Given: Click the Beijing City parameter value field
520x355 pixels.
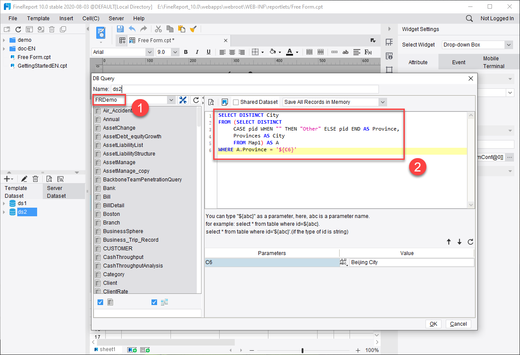Looking at the screenshot, I should [x=412, y=262].
